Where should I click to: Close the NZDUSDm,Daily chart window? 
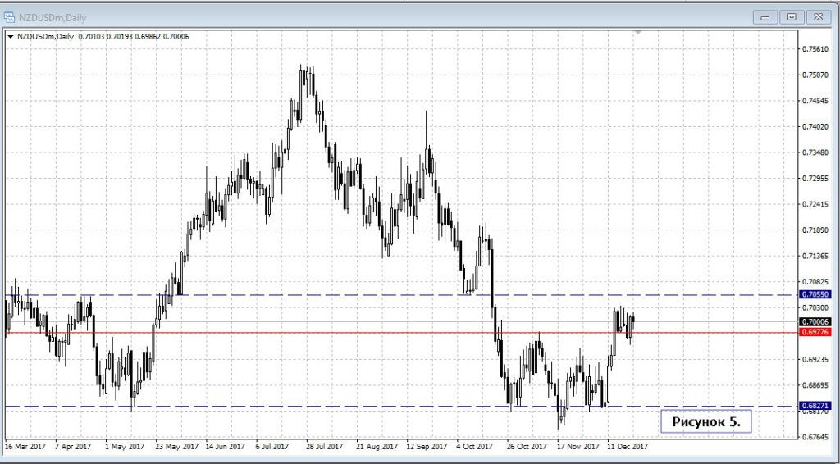coord(817,16)
